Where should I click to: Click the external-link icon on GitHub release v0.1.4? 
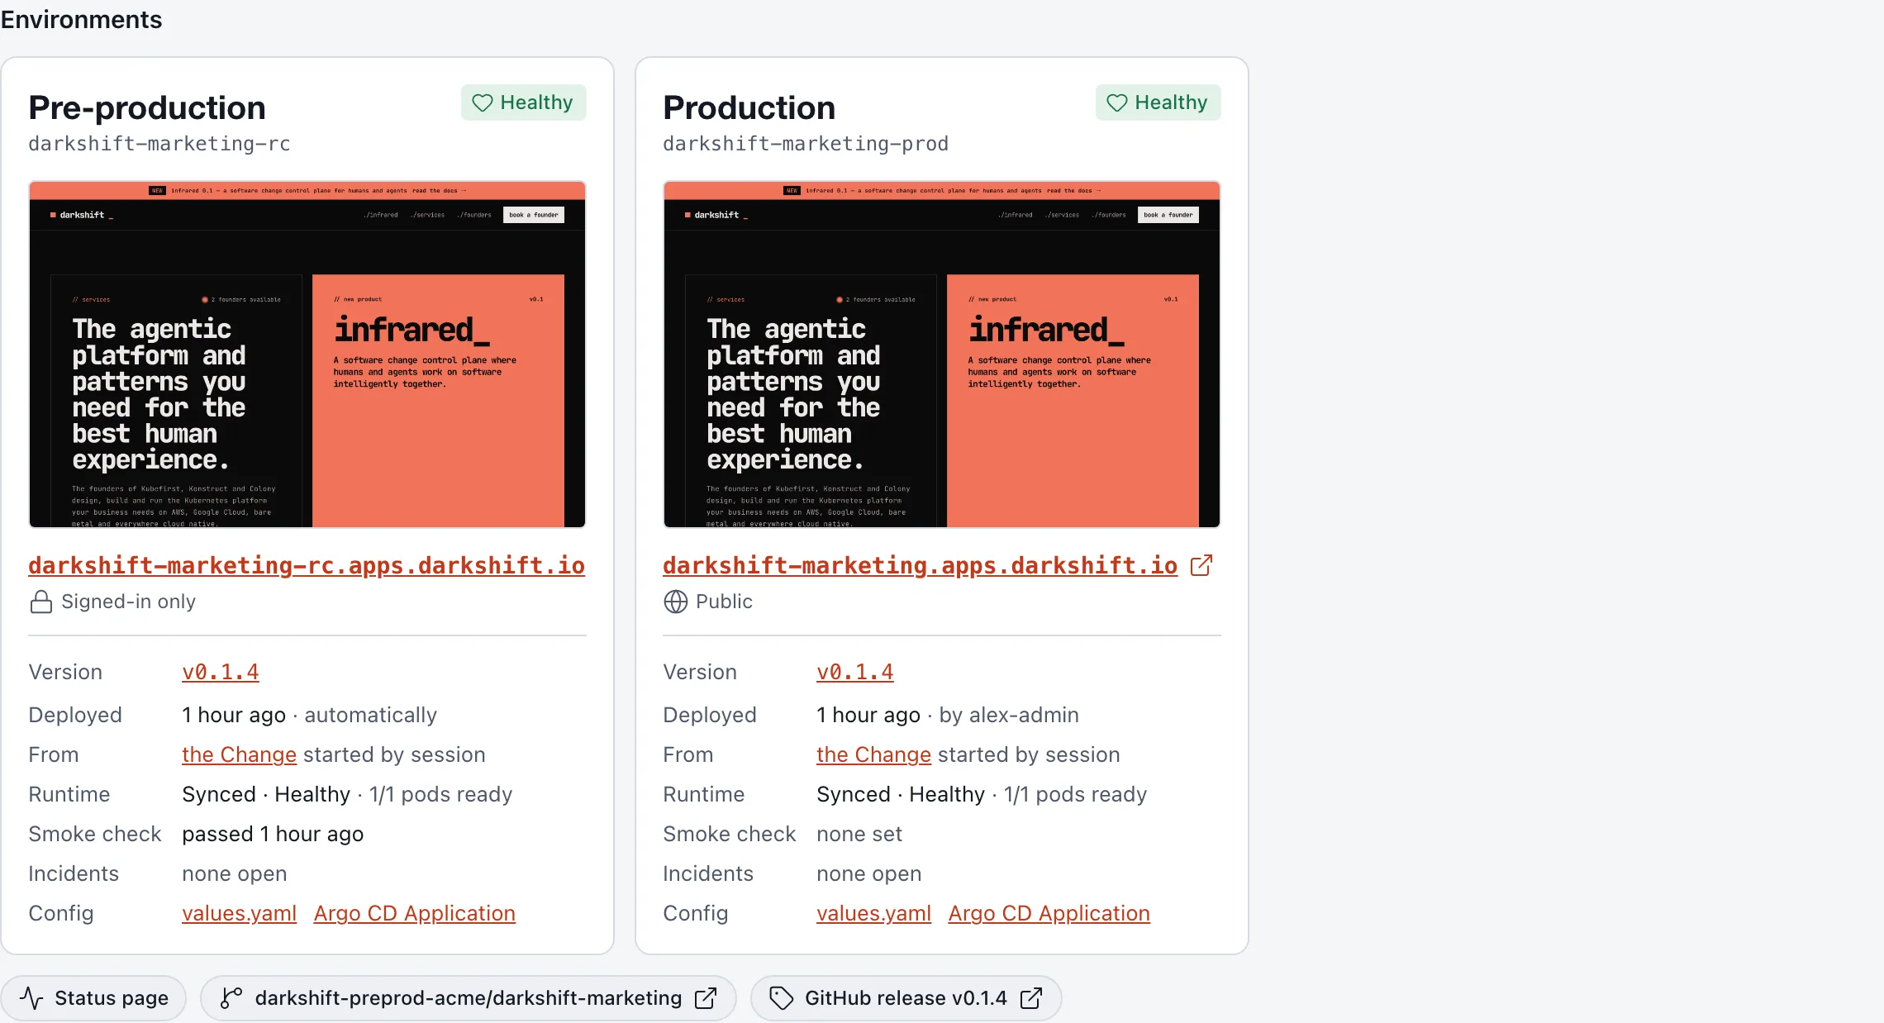coord(1031,998)
